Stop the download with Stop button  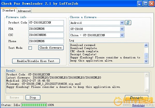(33, 97)
